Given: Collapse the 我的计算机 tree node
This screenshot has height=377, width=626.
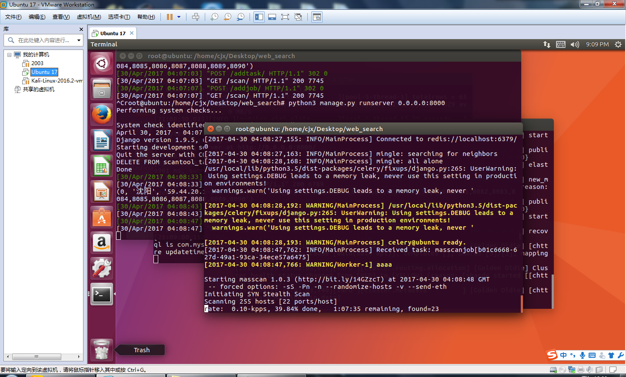Looking at the screenshot, I should coord(9,55).
